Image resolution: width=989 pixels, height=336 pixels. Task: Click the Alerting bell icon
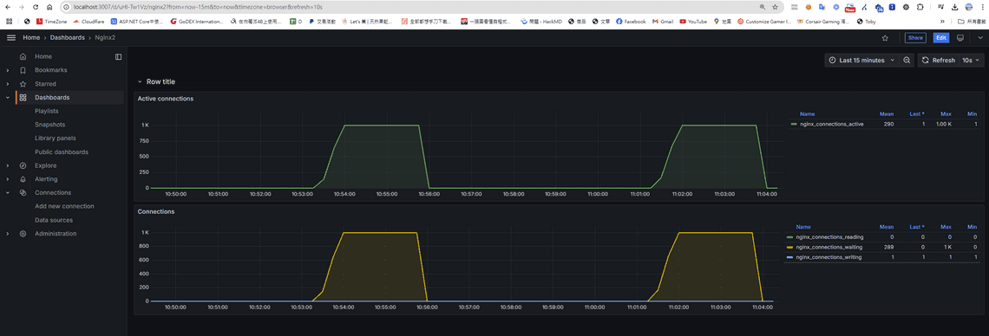pyautogui.click(x=23, y=179)
